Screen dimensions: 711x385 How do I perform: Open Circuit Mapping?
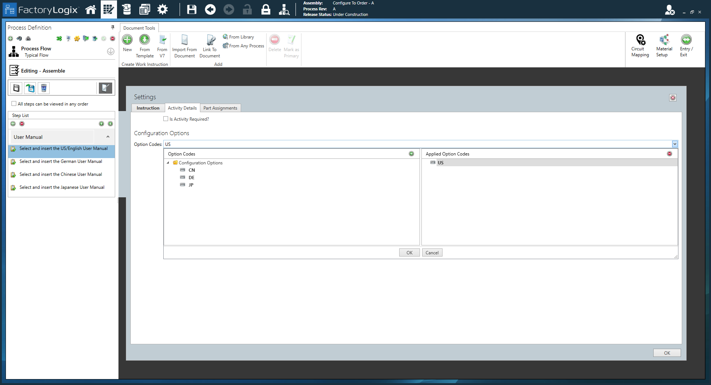pos(640,45)
